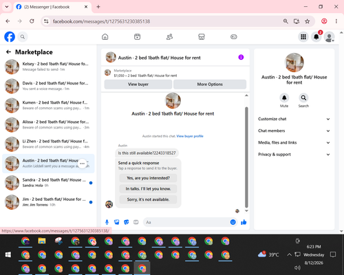Open the Reels video icon
Image resolution: width=344 pixels, height=275 pixels.
(x=137, y=36)
